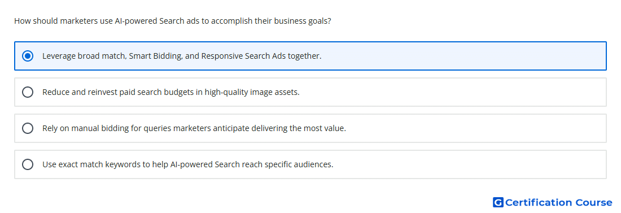The height and width of the screenshot is (213, 621).
Task: Click the manual bidding answer sentence
Action: pyautogui.click(x=194, y=128)
